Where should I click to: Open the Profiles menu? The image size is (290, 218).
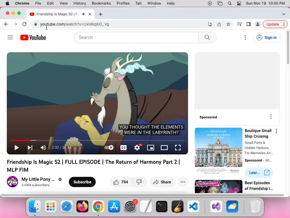coord(123,3)
